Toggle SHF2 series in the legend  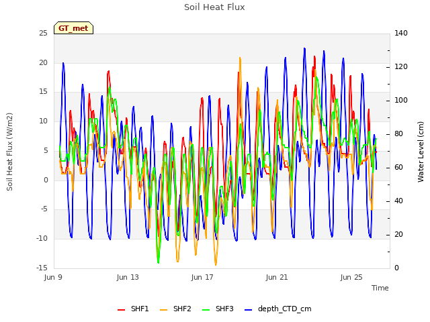coord(175,309)
